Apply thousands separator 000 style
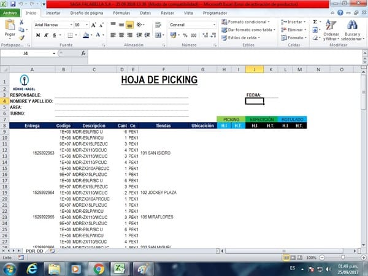Viewport: 368px width, 276px height. [194, 35]
